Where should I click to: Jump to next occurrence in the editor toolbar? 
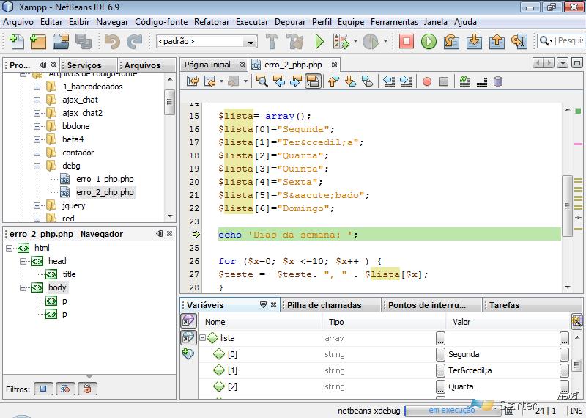click(296, 81)
